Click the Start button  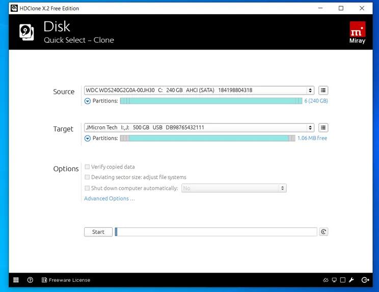(98, 232)
